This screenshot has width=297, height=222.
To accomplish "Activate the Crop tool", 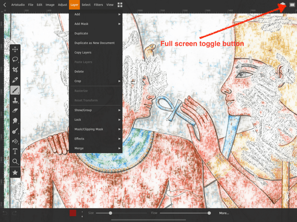I will (x=15, y=69).
